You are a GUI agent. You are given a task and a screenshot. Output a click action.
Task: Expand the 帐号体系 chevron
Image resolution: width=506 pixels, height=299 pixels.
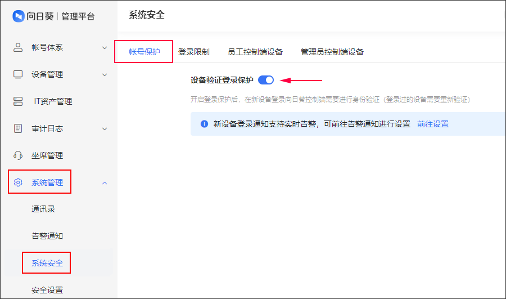click(105, 48)
